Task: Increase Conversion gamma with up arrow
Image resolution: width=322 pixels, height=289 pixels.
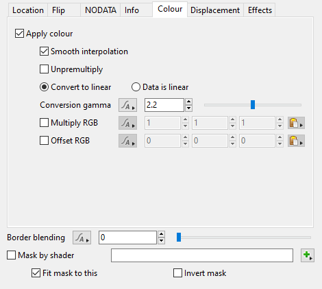Action: (188, 102)
